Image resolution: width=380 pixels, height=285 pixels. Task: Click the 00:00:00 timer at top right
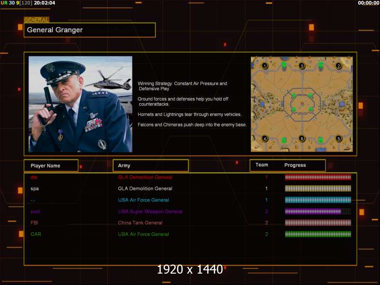[x=369, y=3]
